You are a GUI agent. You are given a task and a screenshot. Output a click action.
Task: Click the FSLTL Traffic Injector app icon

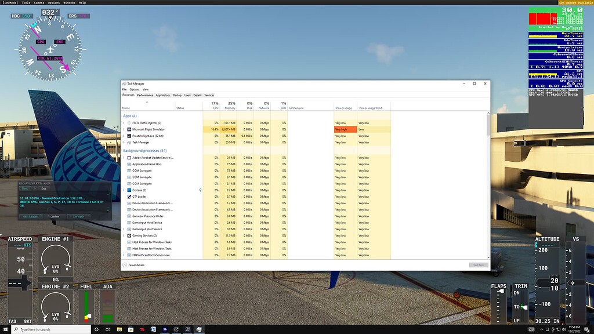[x=129, y=122]
